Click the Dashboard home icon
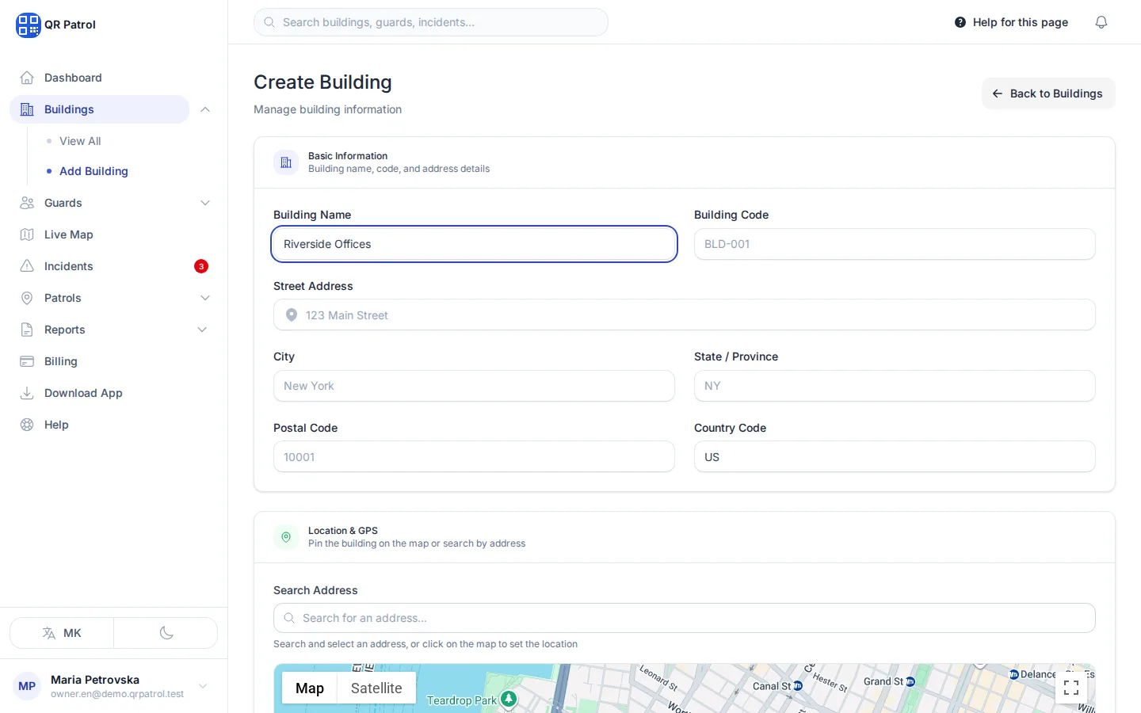This screenshot has height=713, width=1141. pyautogui.click(x=27, y=78)
